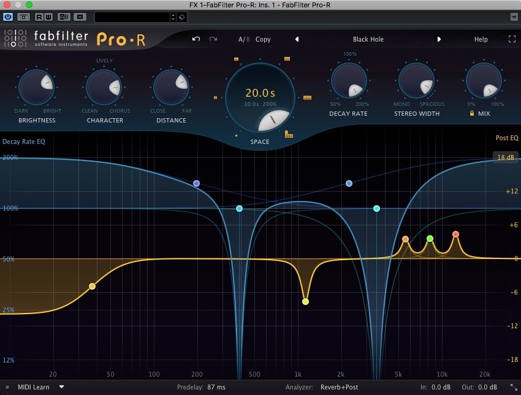Toggle the host A/B compare button
This screenshot has width=521, height=395.
click(x=64, y=17)
